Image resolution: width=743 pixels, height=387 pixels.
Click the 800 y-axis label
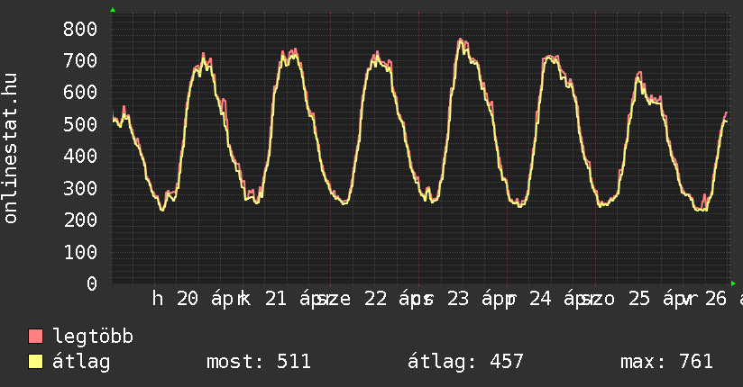80,29
